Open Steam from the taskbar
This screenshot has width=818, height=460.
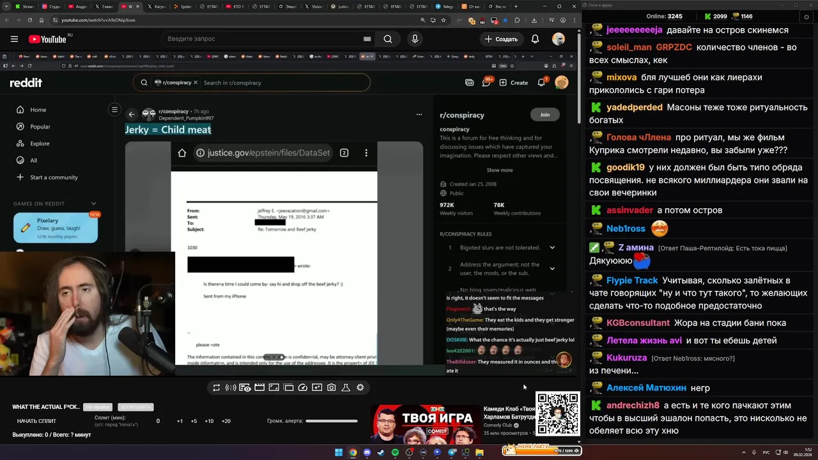point(381,452)
